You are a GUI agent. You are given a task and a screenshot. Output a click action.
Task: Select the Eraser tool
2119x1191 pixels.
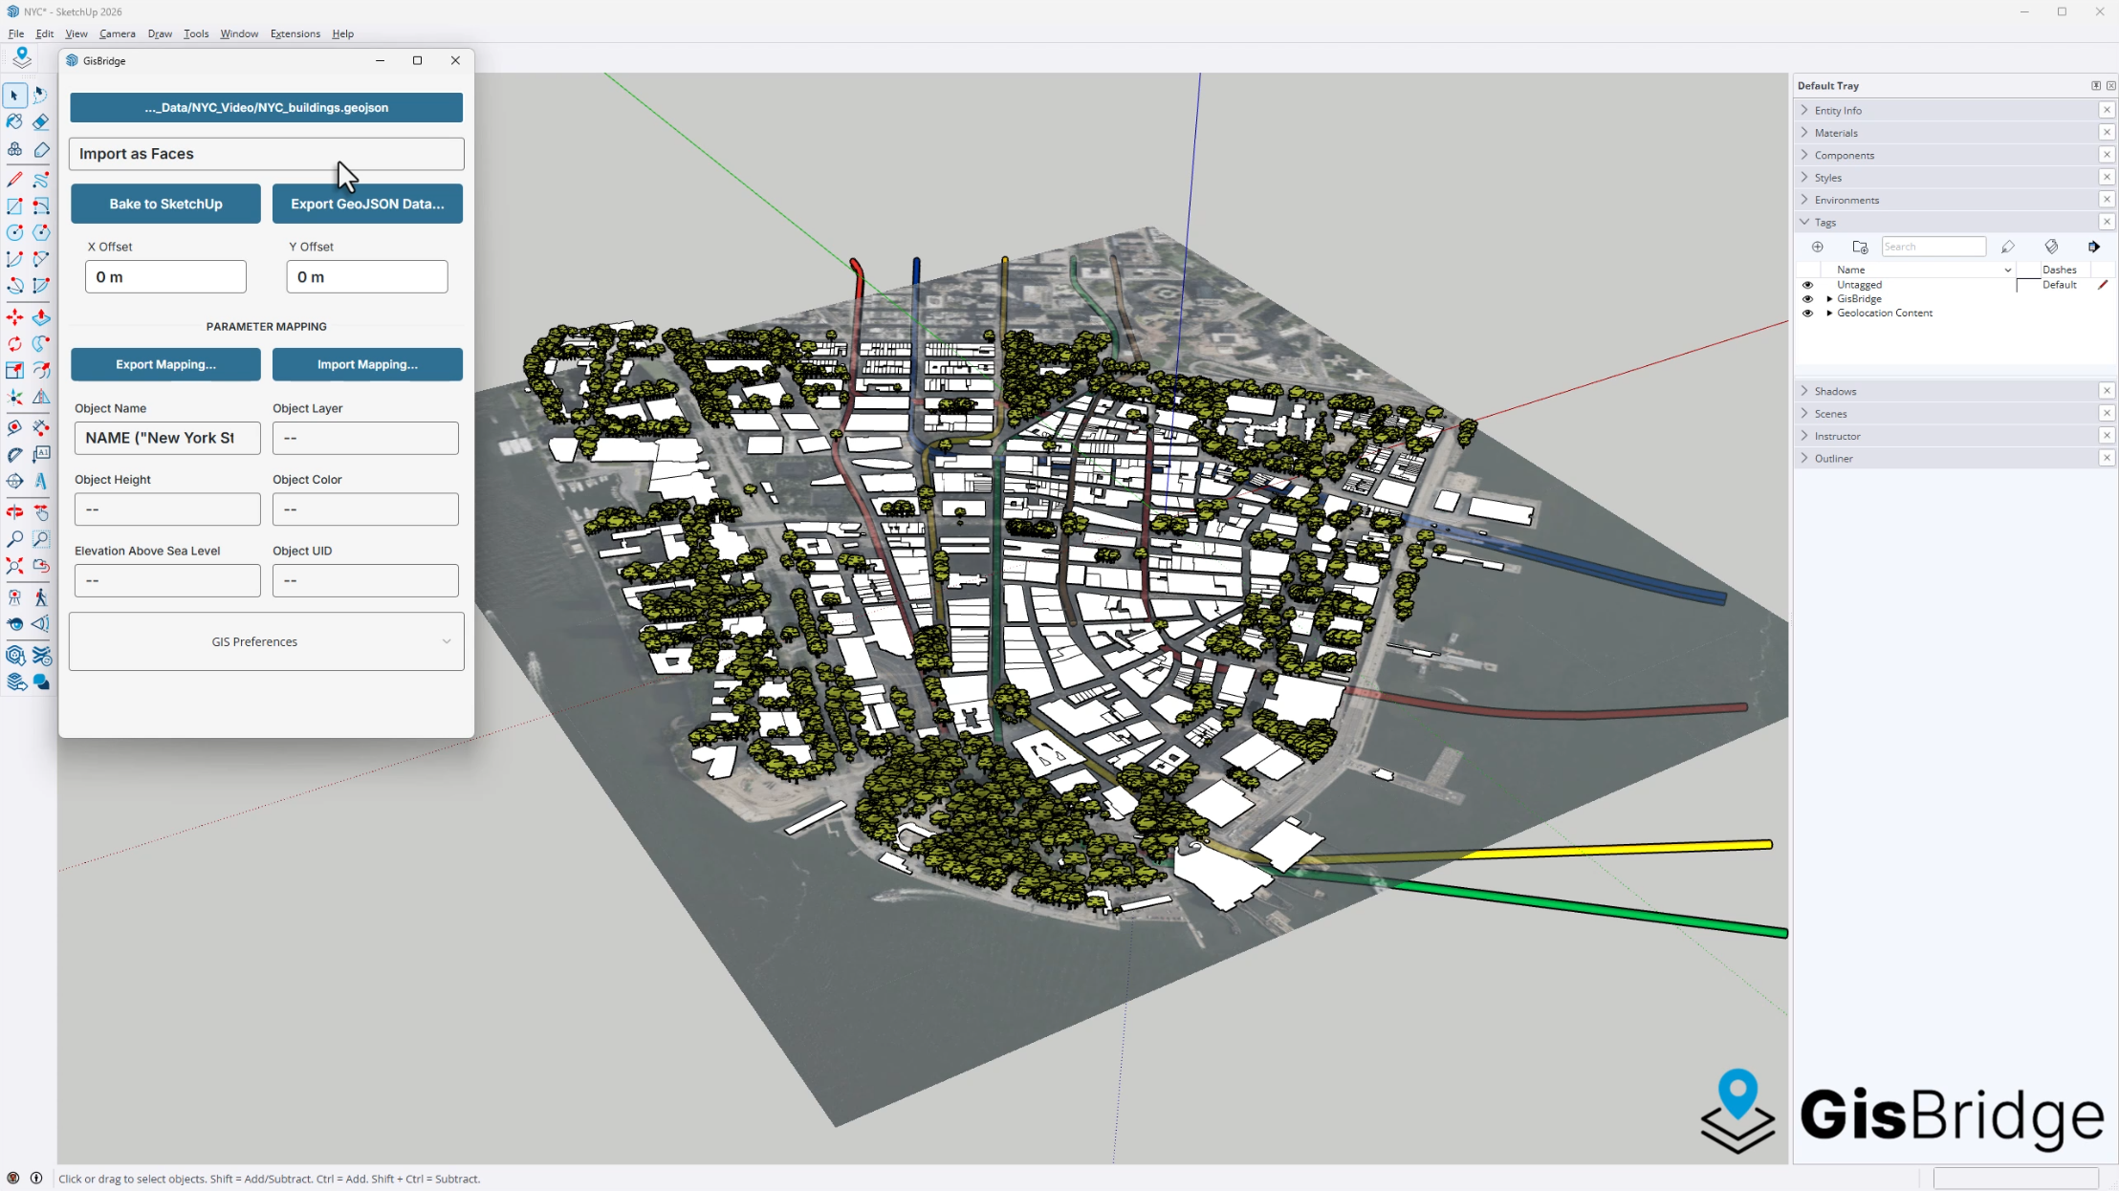pos(40,122)
